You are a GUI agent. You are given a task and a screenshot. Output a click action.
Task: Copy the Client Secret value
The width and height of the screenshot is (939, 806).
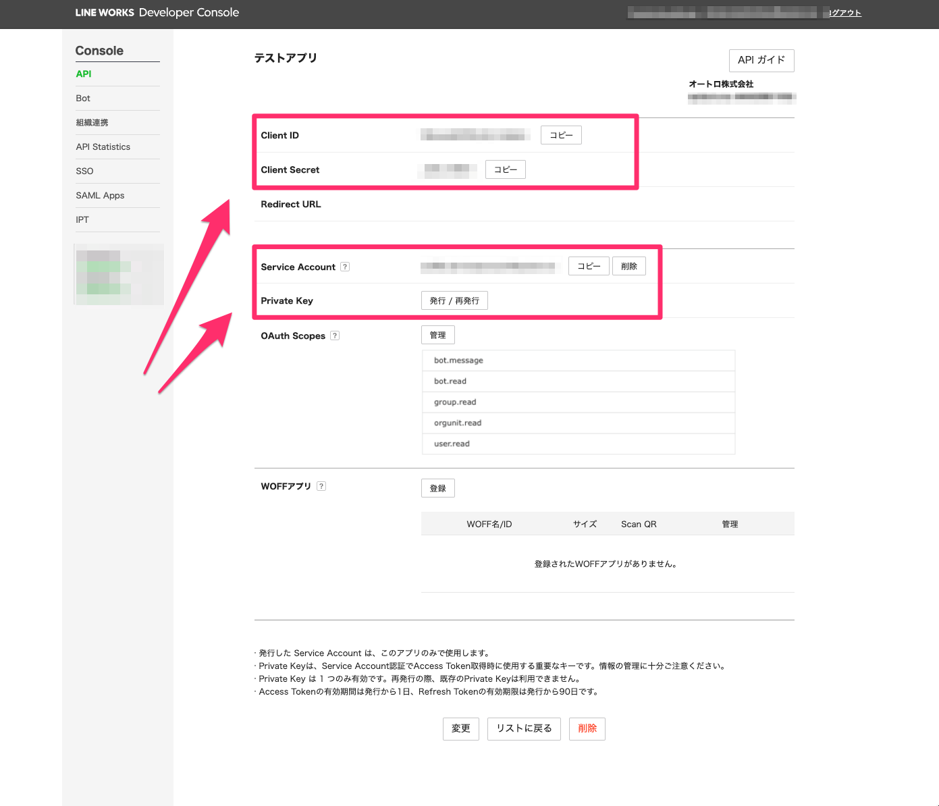pyautogui.click(x=505, y=169)
